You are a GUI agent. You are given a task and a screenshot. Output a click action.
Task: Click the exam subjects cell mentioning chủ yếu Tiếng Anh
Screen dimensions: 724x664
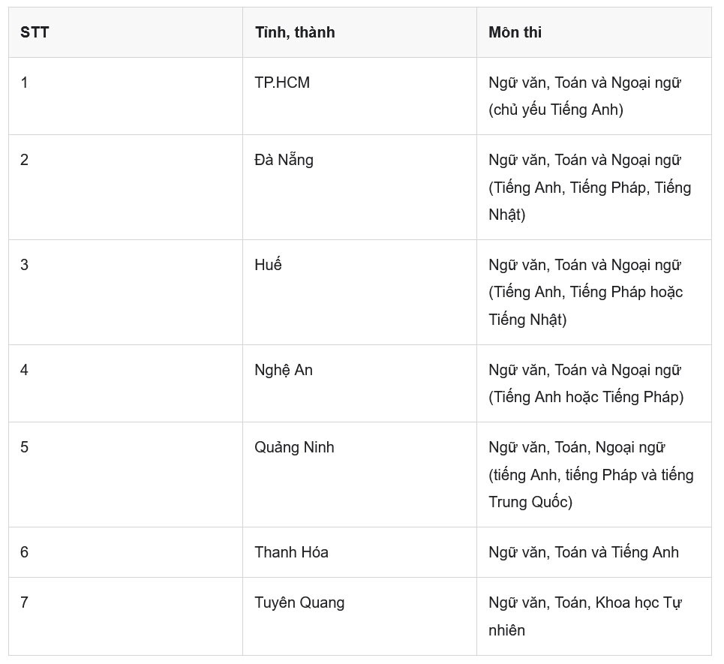(x=584, y=96)
